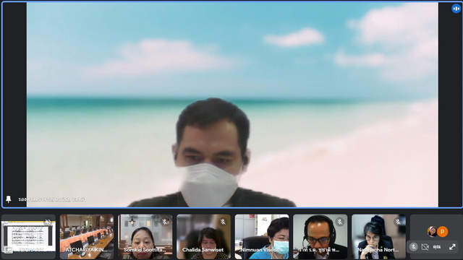
Task: Click the pin icon on main speaker
Action: (x=9, y=199)
